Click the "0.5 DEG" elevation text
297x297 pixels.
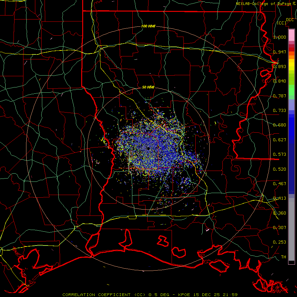tap(159, 295)
